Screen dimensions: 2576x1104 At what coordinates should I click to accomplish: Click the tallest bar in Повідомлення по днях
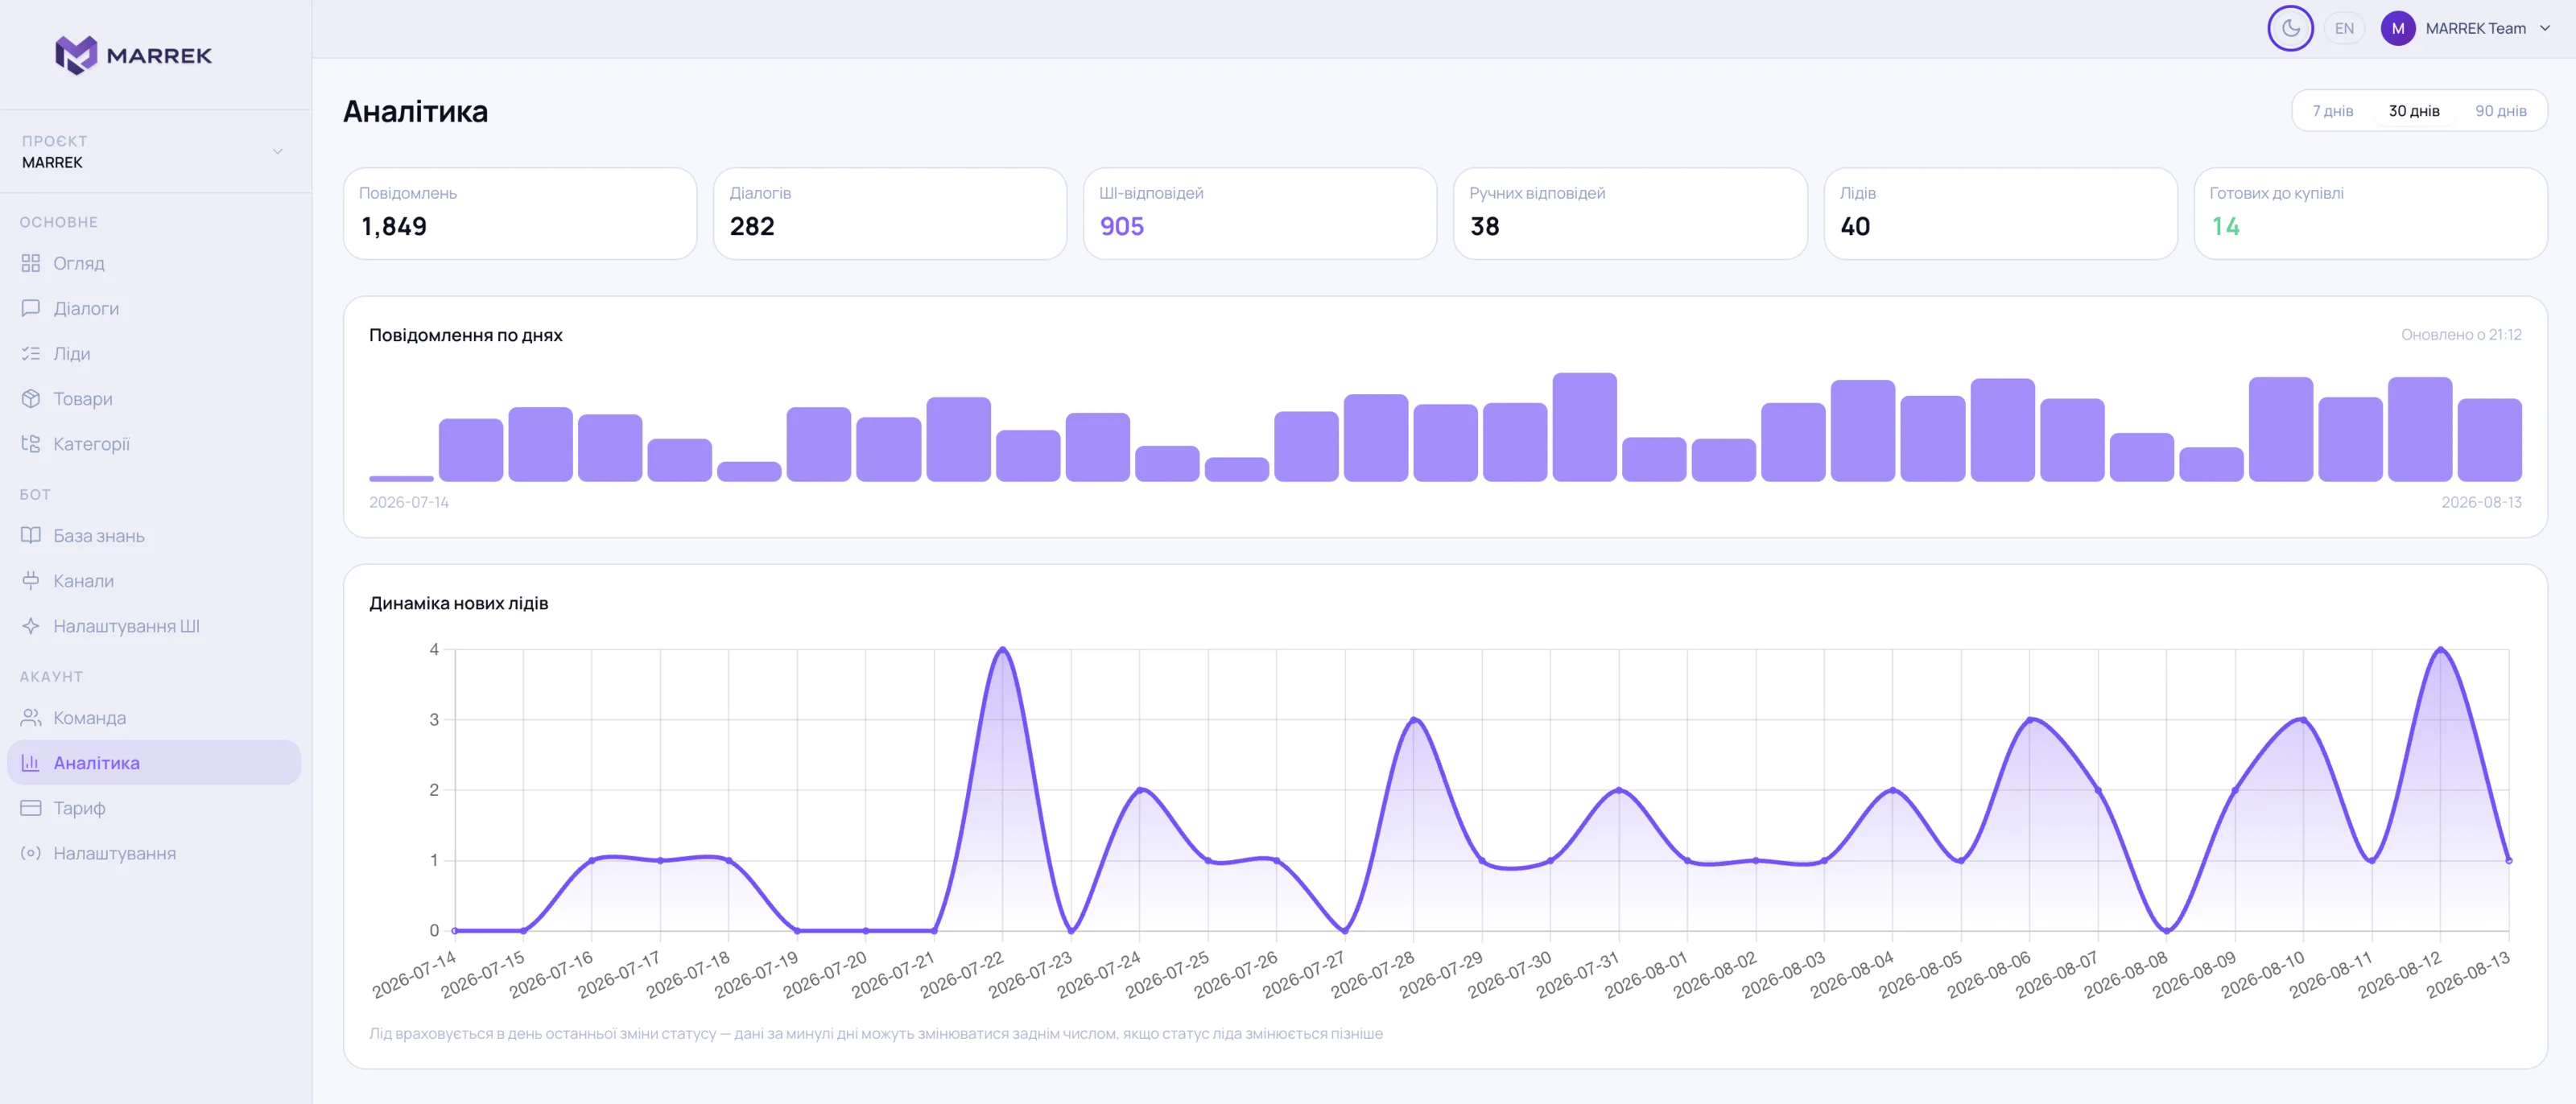pyautogui.click(x=1584, y=427)
